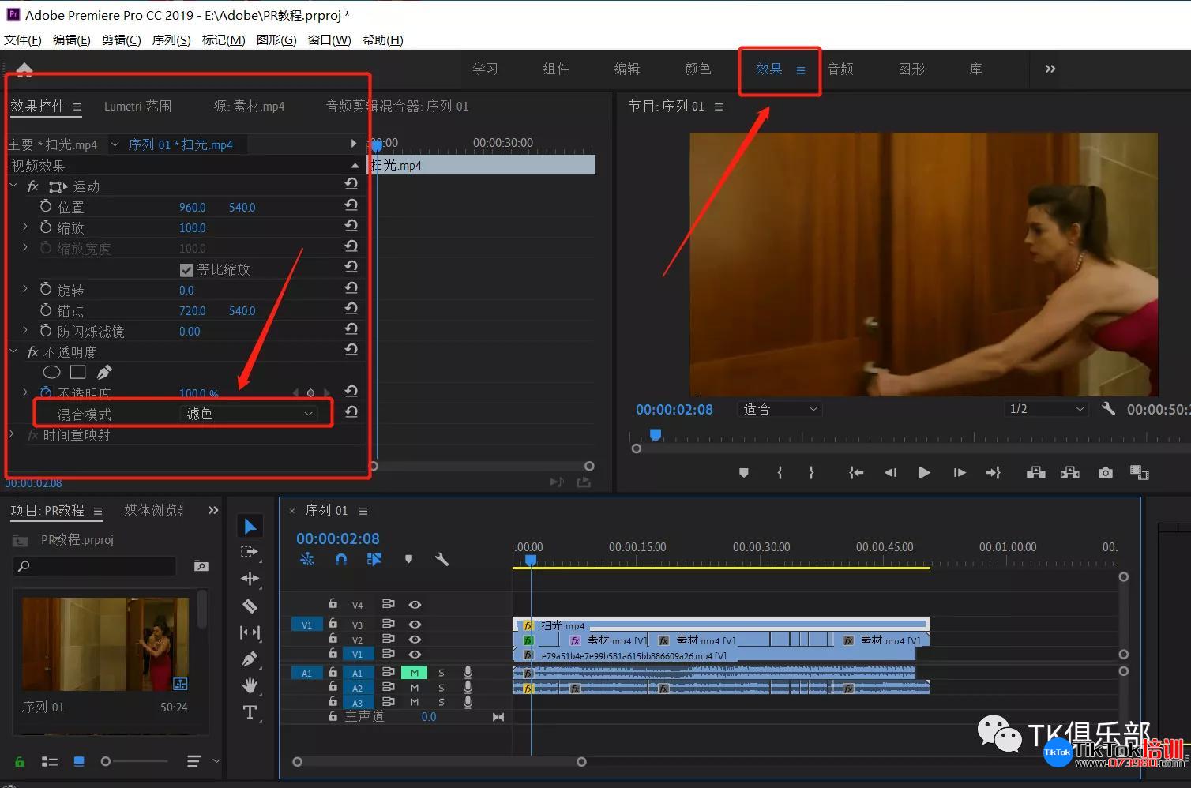Click the Export Frame camera icon
The width and height of the screenshot is (1191, 788).
tap(1105, 472)
